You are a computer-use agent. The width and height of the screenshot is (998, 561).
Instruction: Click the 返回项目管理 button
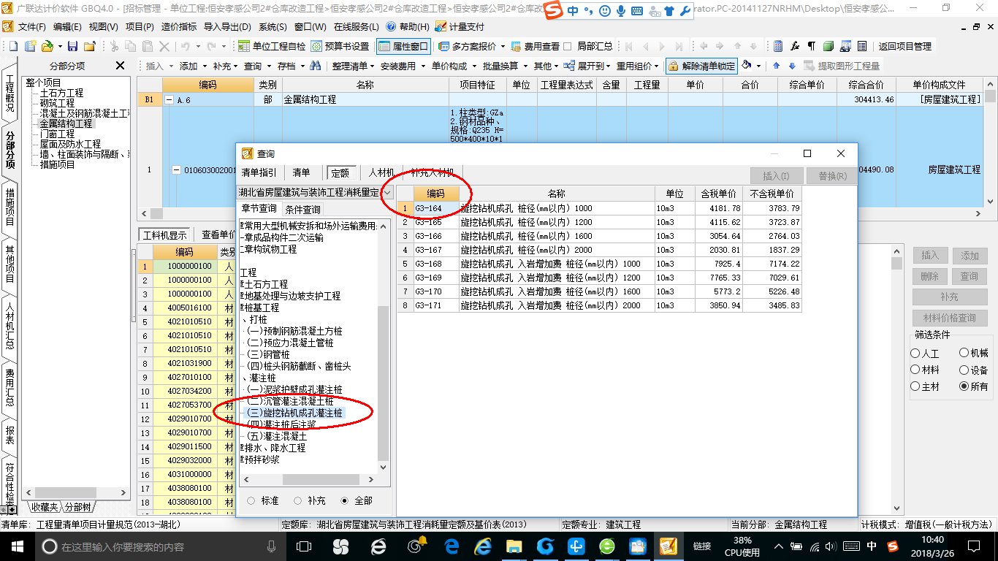click(904, 46)
